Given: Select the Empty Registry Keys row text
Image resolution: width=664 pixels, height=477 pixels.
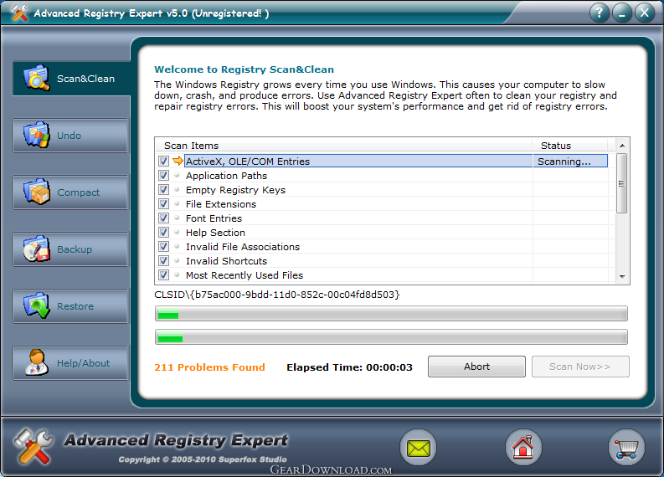Looking at the screenshot, I should [235, 190].
